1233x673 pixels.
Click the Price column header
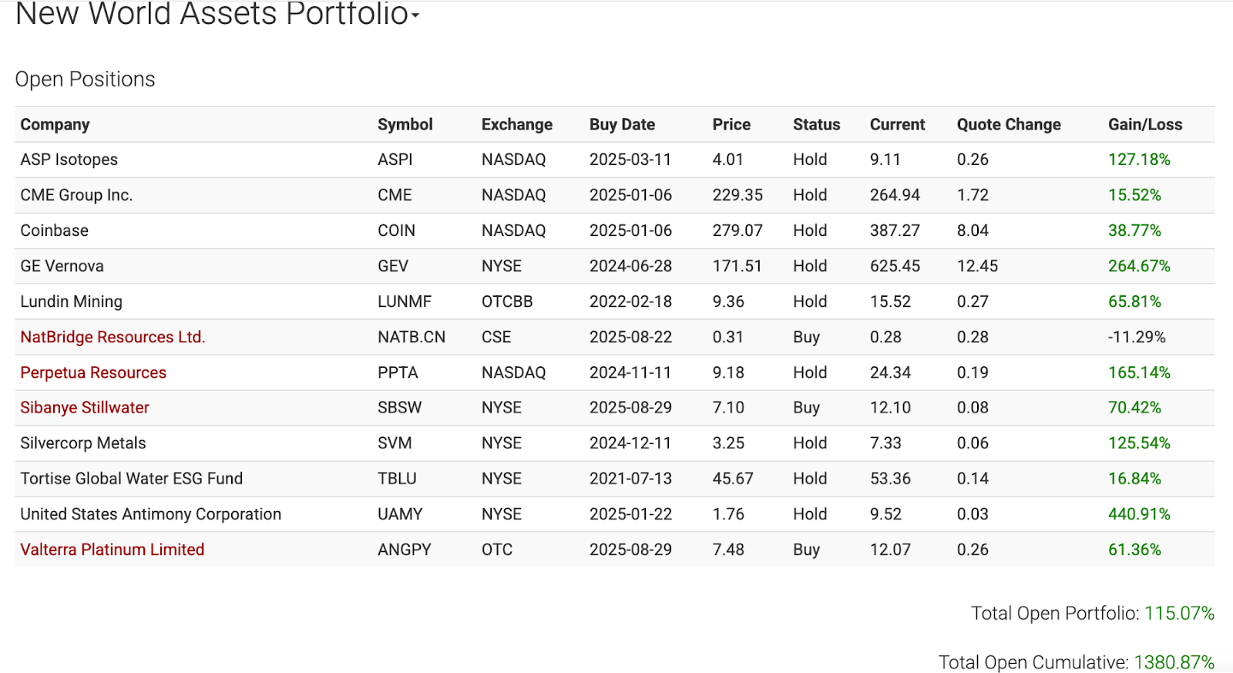point(731,124)
